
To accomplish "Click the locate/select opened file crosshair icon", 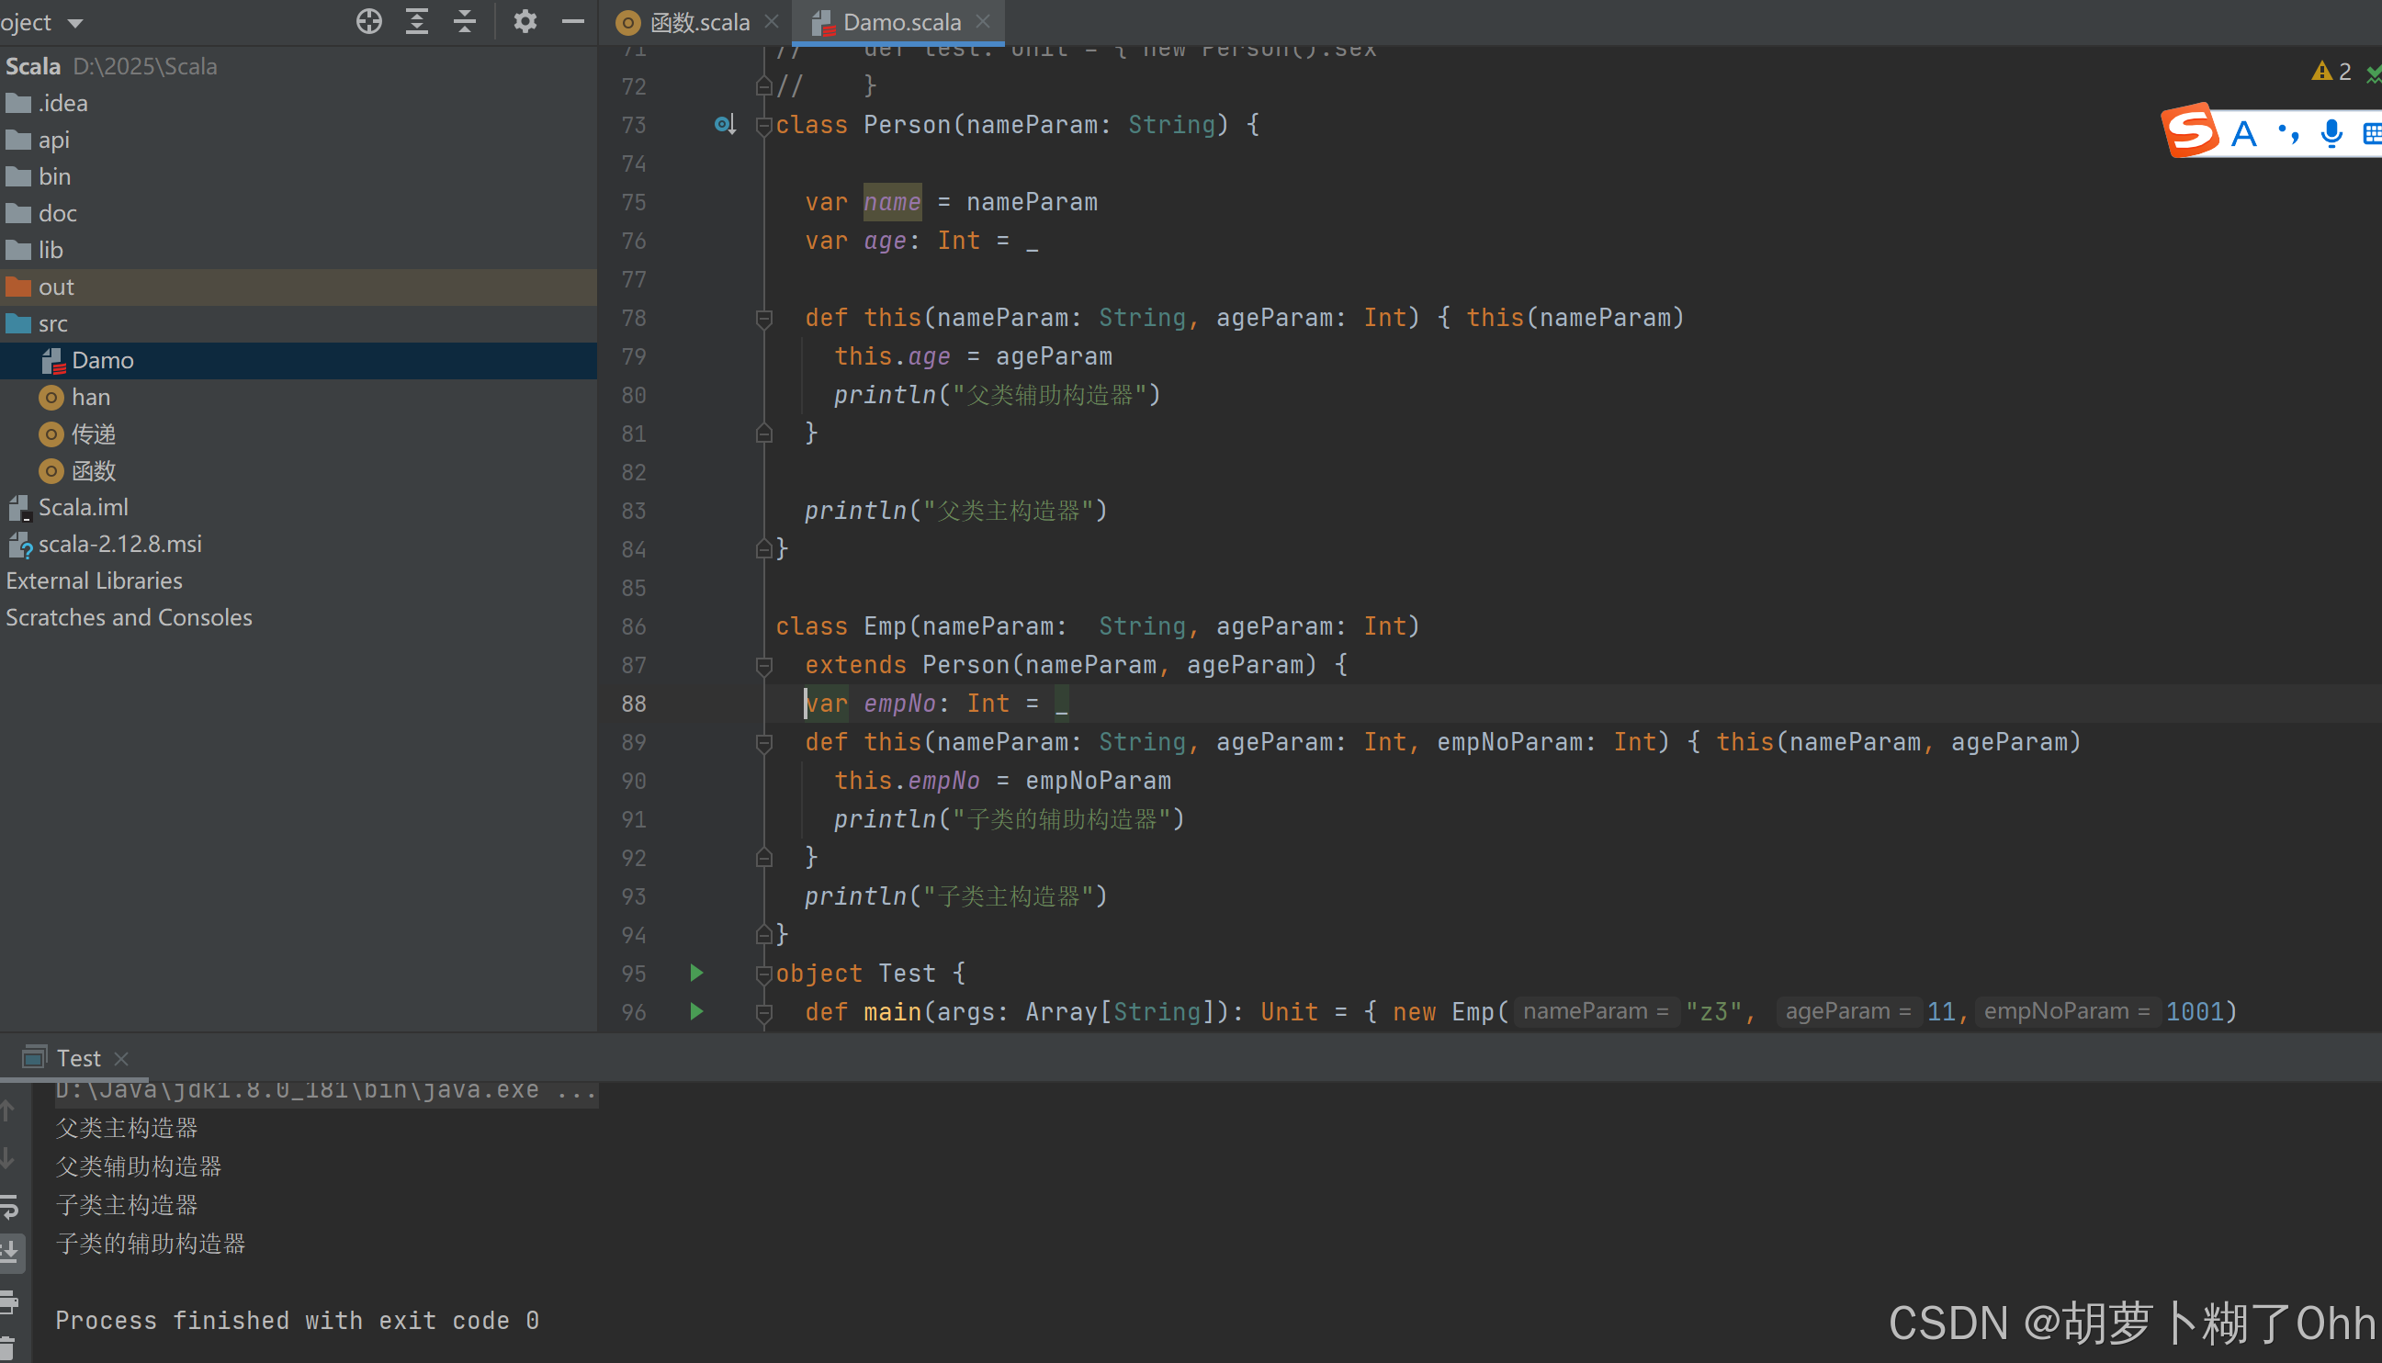I will pos(369,20).
